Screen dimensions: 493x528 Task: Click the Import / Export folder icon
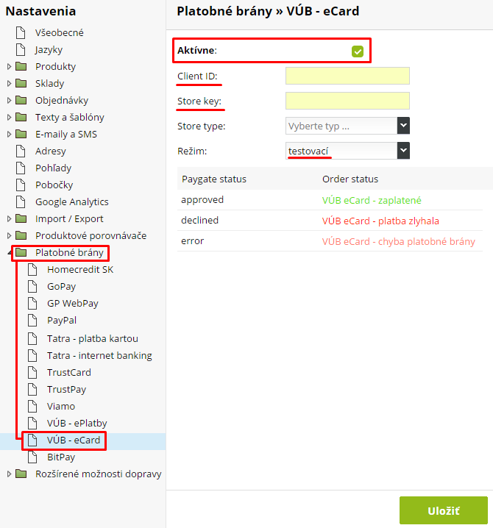pyautogui.click(x=21, y=218)
